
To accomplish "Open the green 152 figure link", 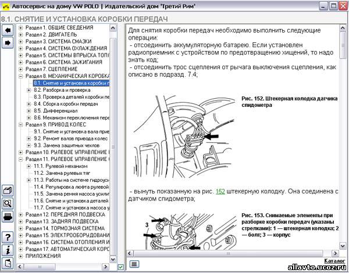I will click(x=220, y=192).
